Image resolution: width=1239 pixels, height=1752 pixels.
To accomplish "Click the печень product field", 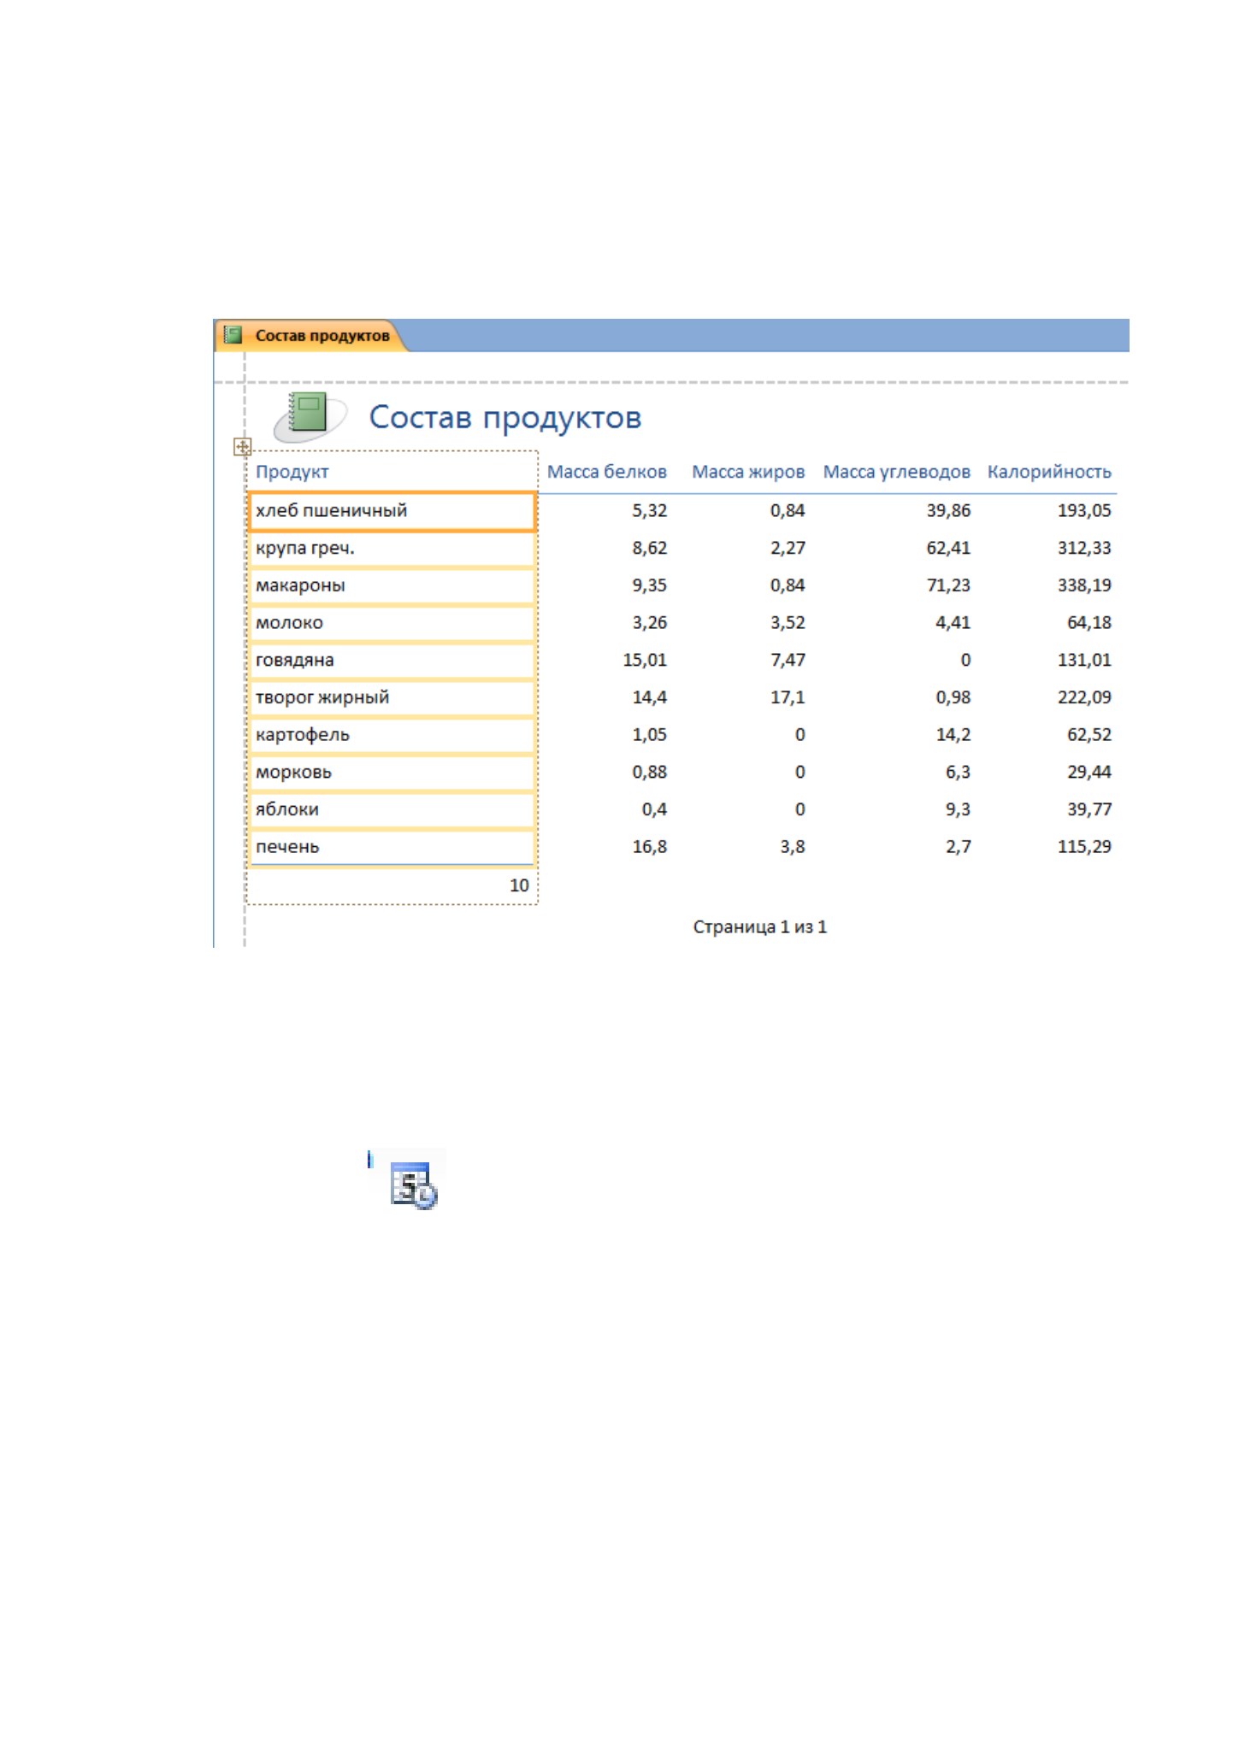I will pos(392,847).
